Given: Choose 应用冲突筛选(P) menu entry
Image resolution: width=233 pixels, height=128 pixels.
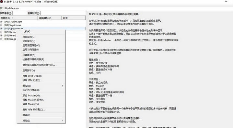Looking at the screenshot, I should (31, 50).
